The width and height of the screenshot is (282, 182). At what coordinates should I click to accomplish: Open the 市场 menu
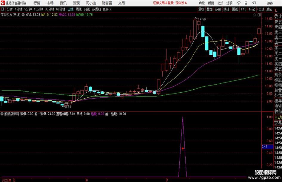[x=50, y=3]
